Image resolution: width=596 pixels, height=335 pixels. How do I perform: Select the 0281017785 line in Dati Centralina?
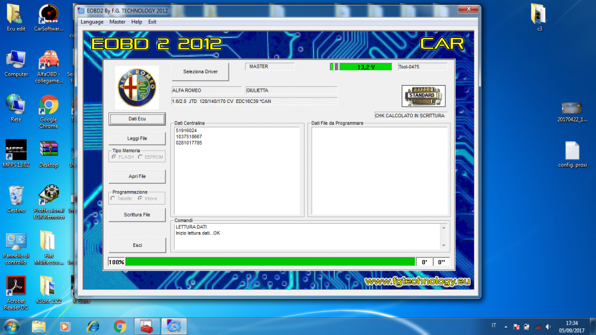189,143
